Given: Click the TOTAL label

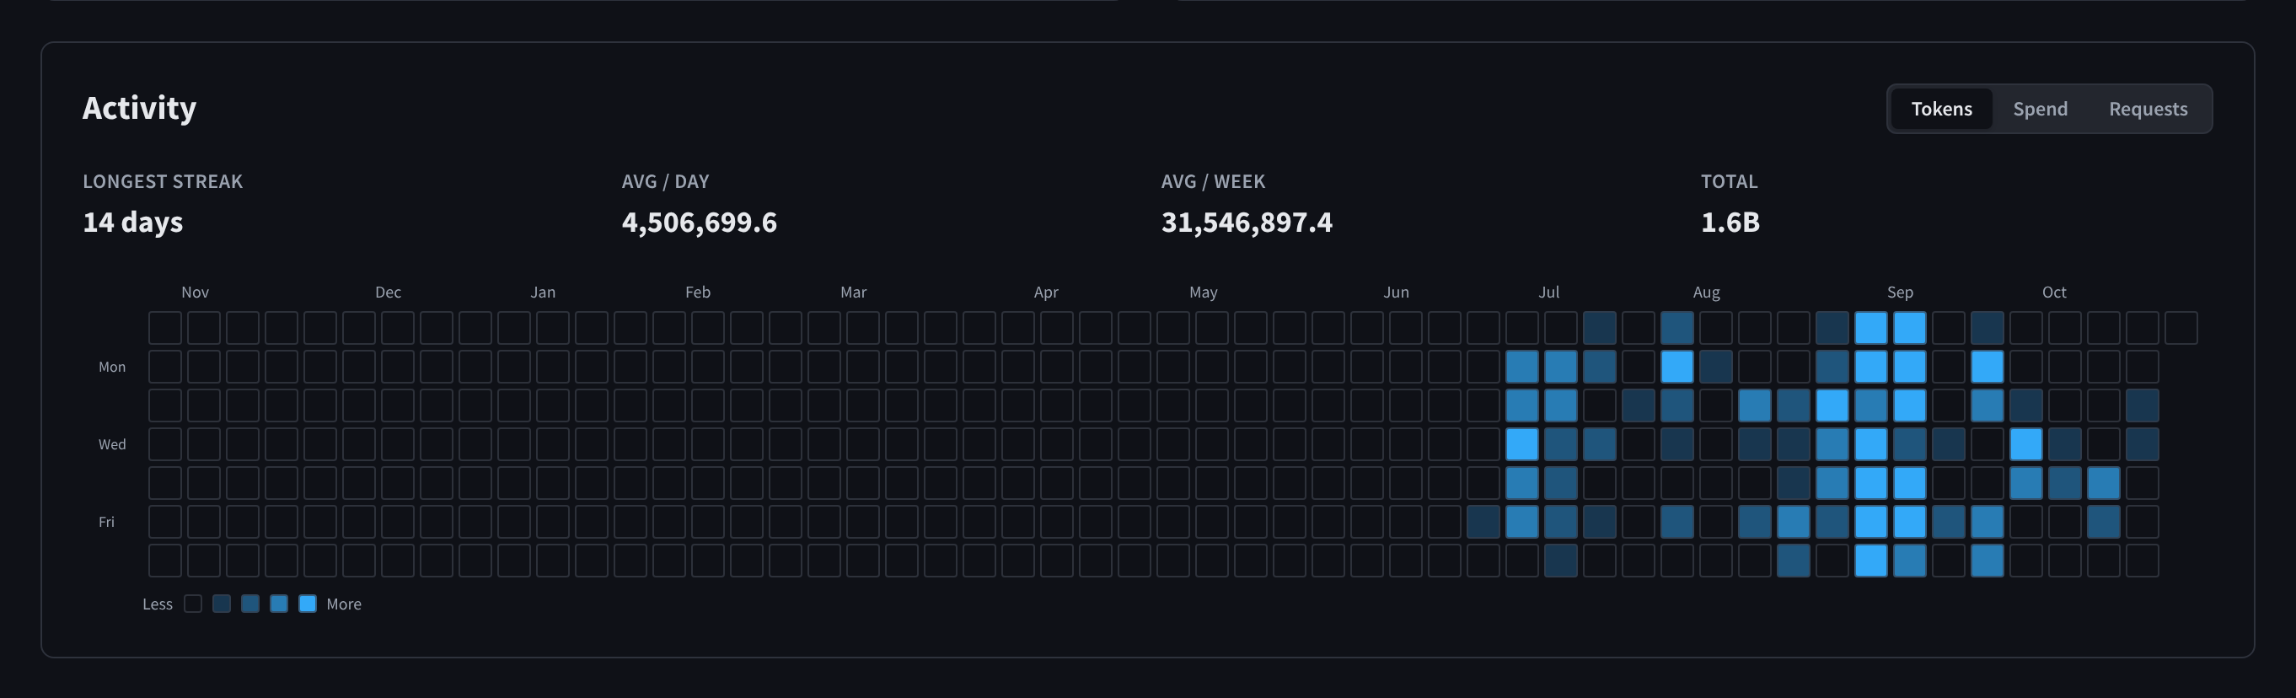Looking at the screenshot, I should pyautogui.click(x=1728, y=181).
